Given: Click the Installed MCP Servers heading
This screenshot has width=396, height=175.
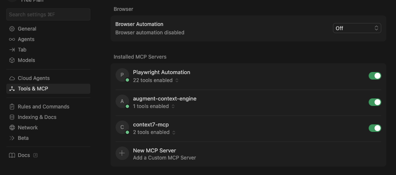Looking at the screenshot, I should [140, 57].
